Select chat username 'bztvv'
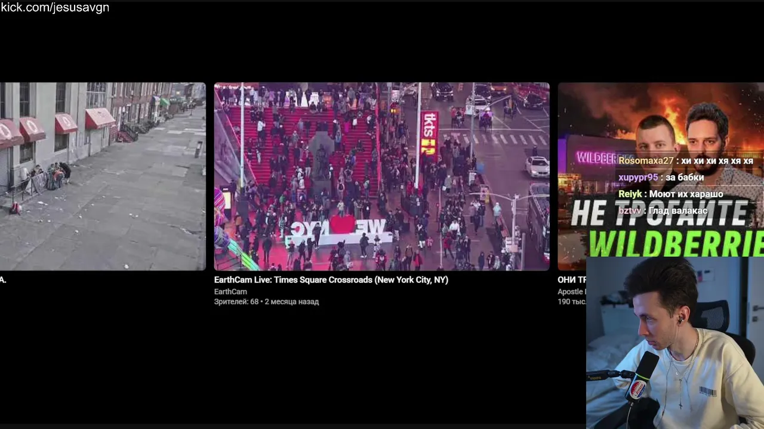The image size is (764, 429). point(630,211)
